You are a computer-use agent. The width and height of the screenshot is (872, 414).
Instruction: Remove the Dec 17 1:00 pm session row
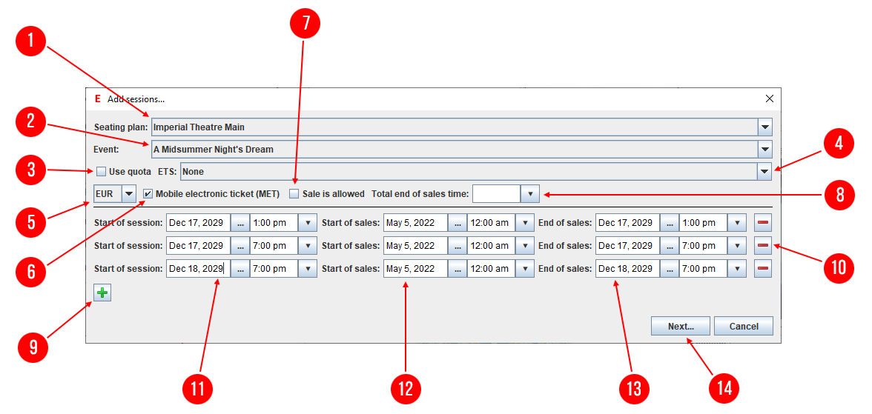pyautogui.click(x=763, y=223)
